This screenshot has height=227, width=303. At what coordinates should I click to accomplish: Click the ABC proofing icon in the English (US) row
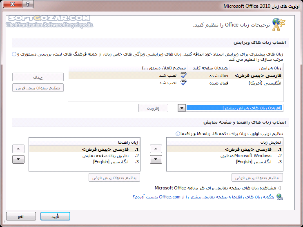click(183, 82)
